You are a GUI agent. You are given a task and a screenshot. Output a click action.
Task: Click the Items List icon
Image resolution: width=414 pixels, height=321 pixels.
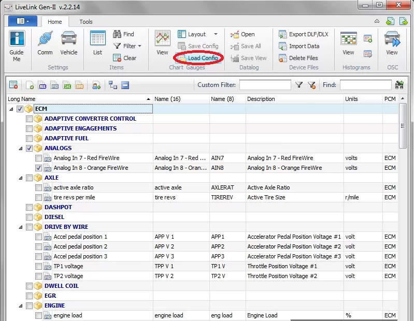[x=98, y=38]
